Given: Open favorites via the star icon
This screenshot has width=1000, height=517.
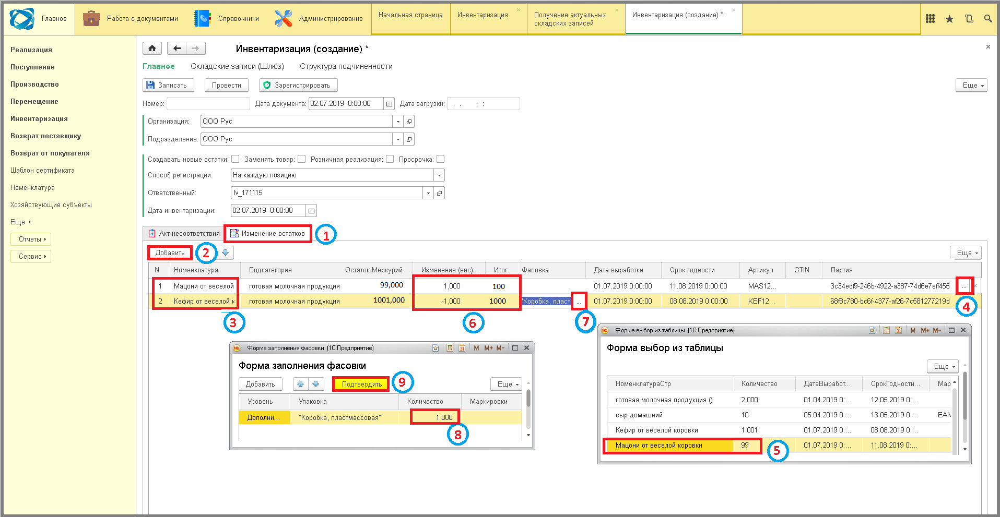Looking at the screenshot, I should tap(949, 19).
